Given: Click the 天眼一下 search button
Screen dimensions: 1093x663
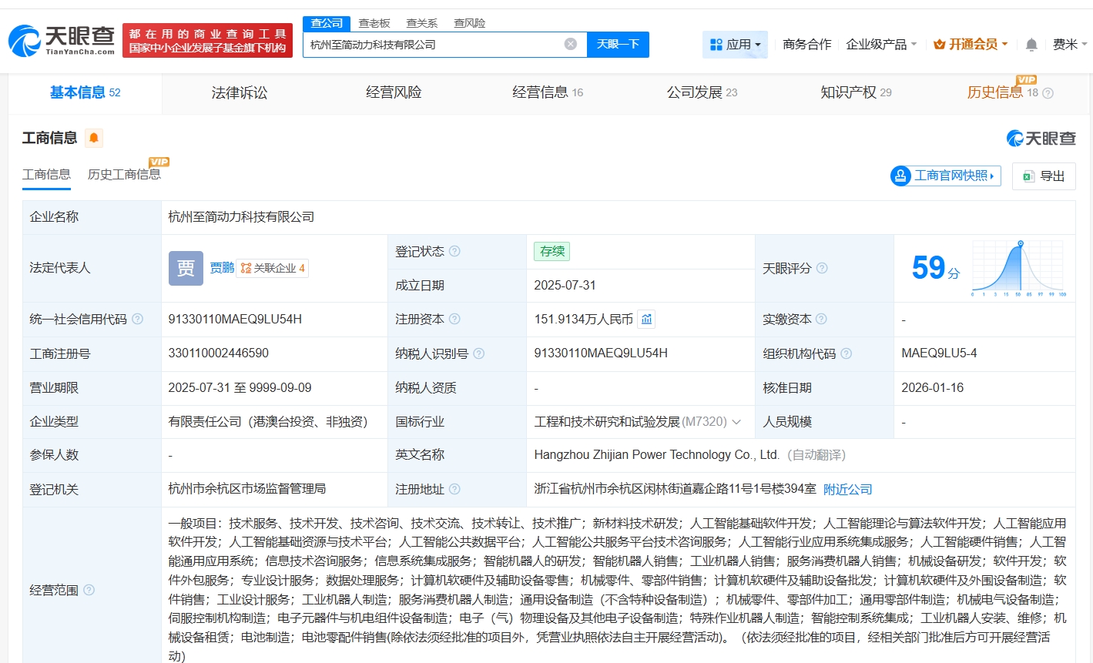Looking at the screenshot, I should click(618, 44).
